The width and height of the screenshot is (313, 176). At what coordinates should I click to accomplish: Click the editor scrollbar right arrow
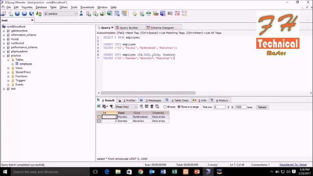click(311, 93)
